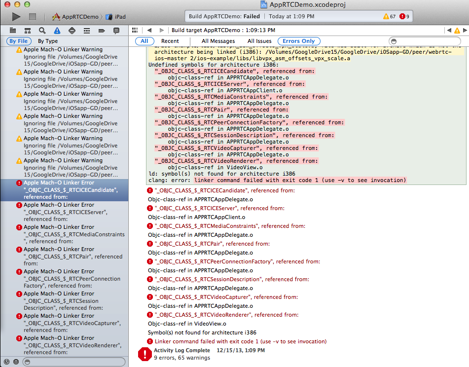The image size is (469, 367).
Task: Jump to previous issue arrow
Action: 449,30
